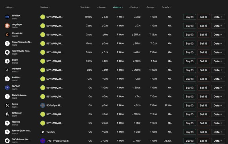The image size is (228, 144).
Task: Click the ConnitoAI orange C logo
Action: (7, 35)
